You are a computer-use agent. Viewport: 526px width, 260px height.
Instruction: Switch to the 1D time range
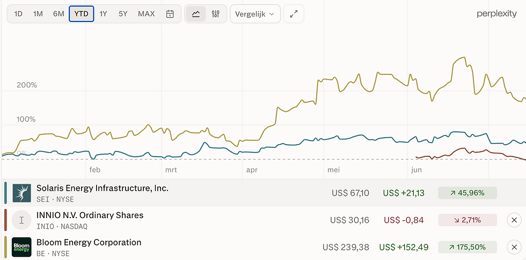pyautogui.click(x=18, y=14)
